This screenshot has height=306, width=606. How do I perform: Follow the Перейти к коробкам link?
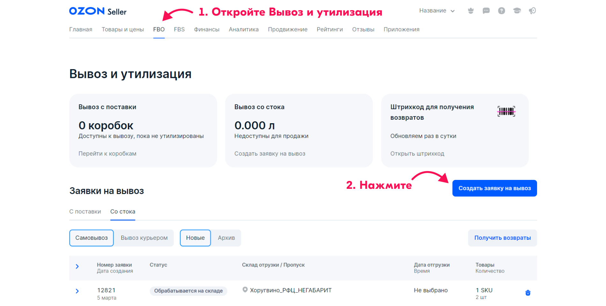pos(107,153)
